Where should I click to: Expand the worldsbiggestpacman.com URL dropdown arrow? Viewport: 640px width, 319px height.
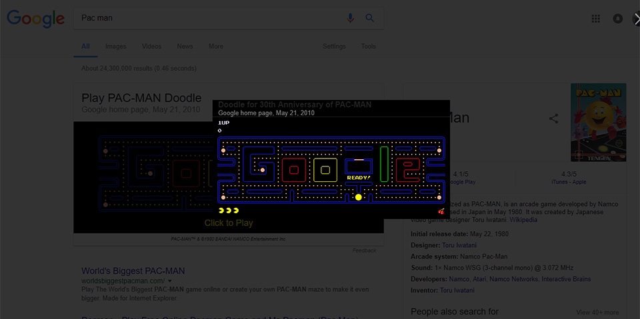click(170, 281)
